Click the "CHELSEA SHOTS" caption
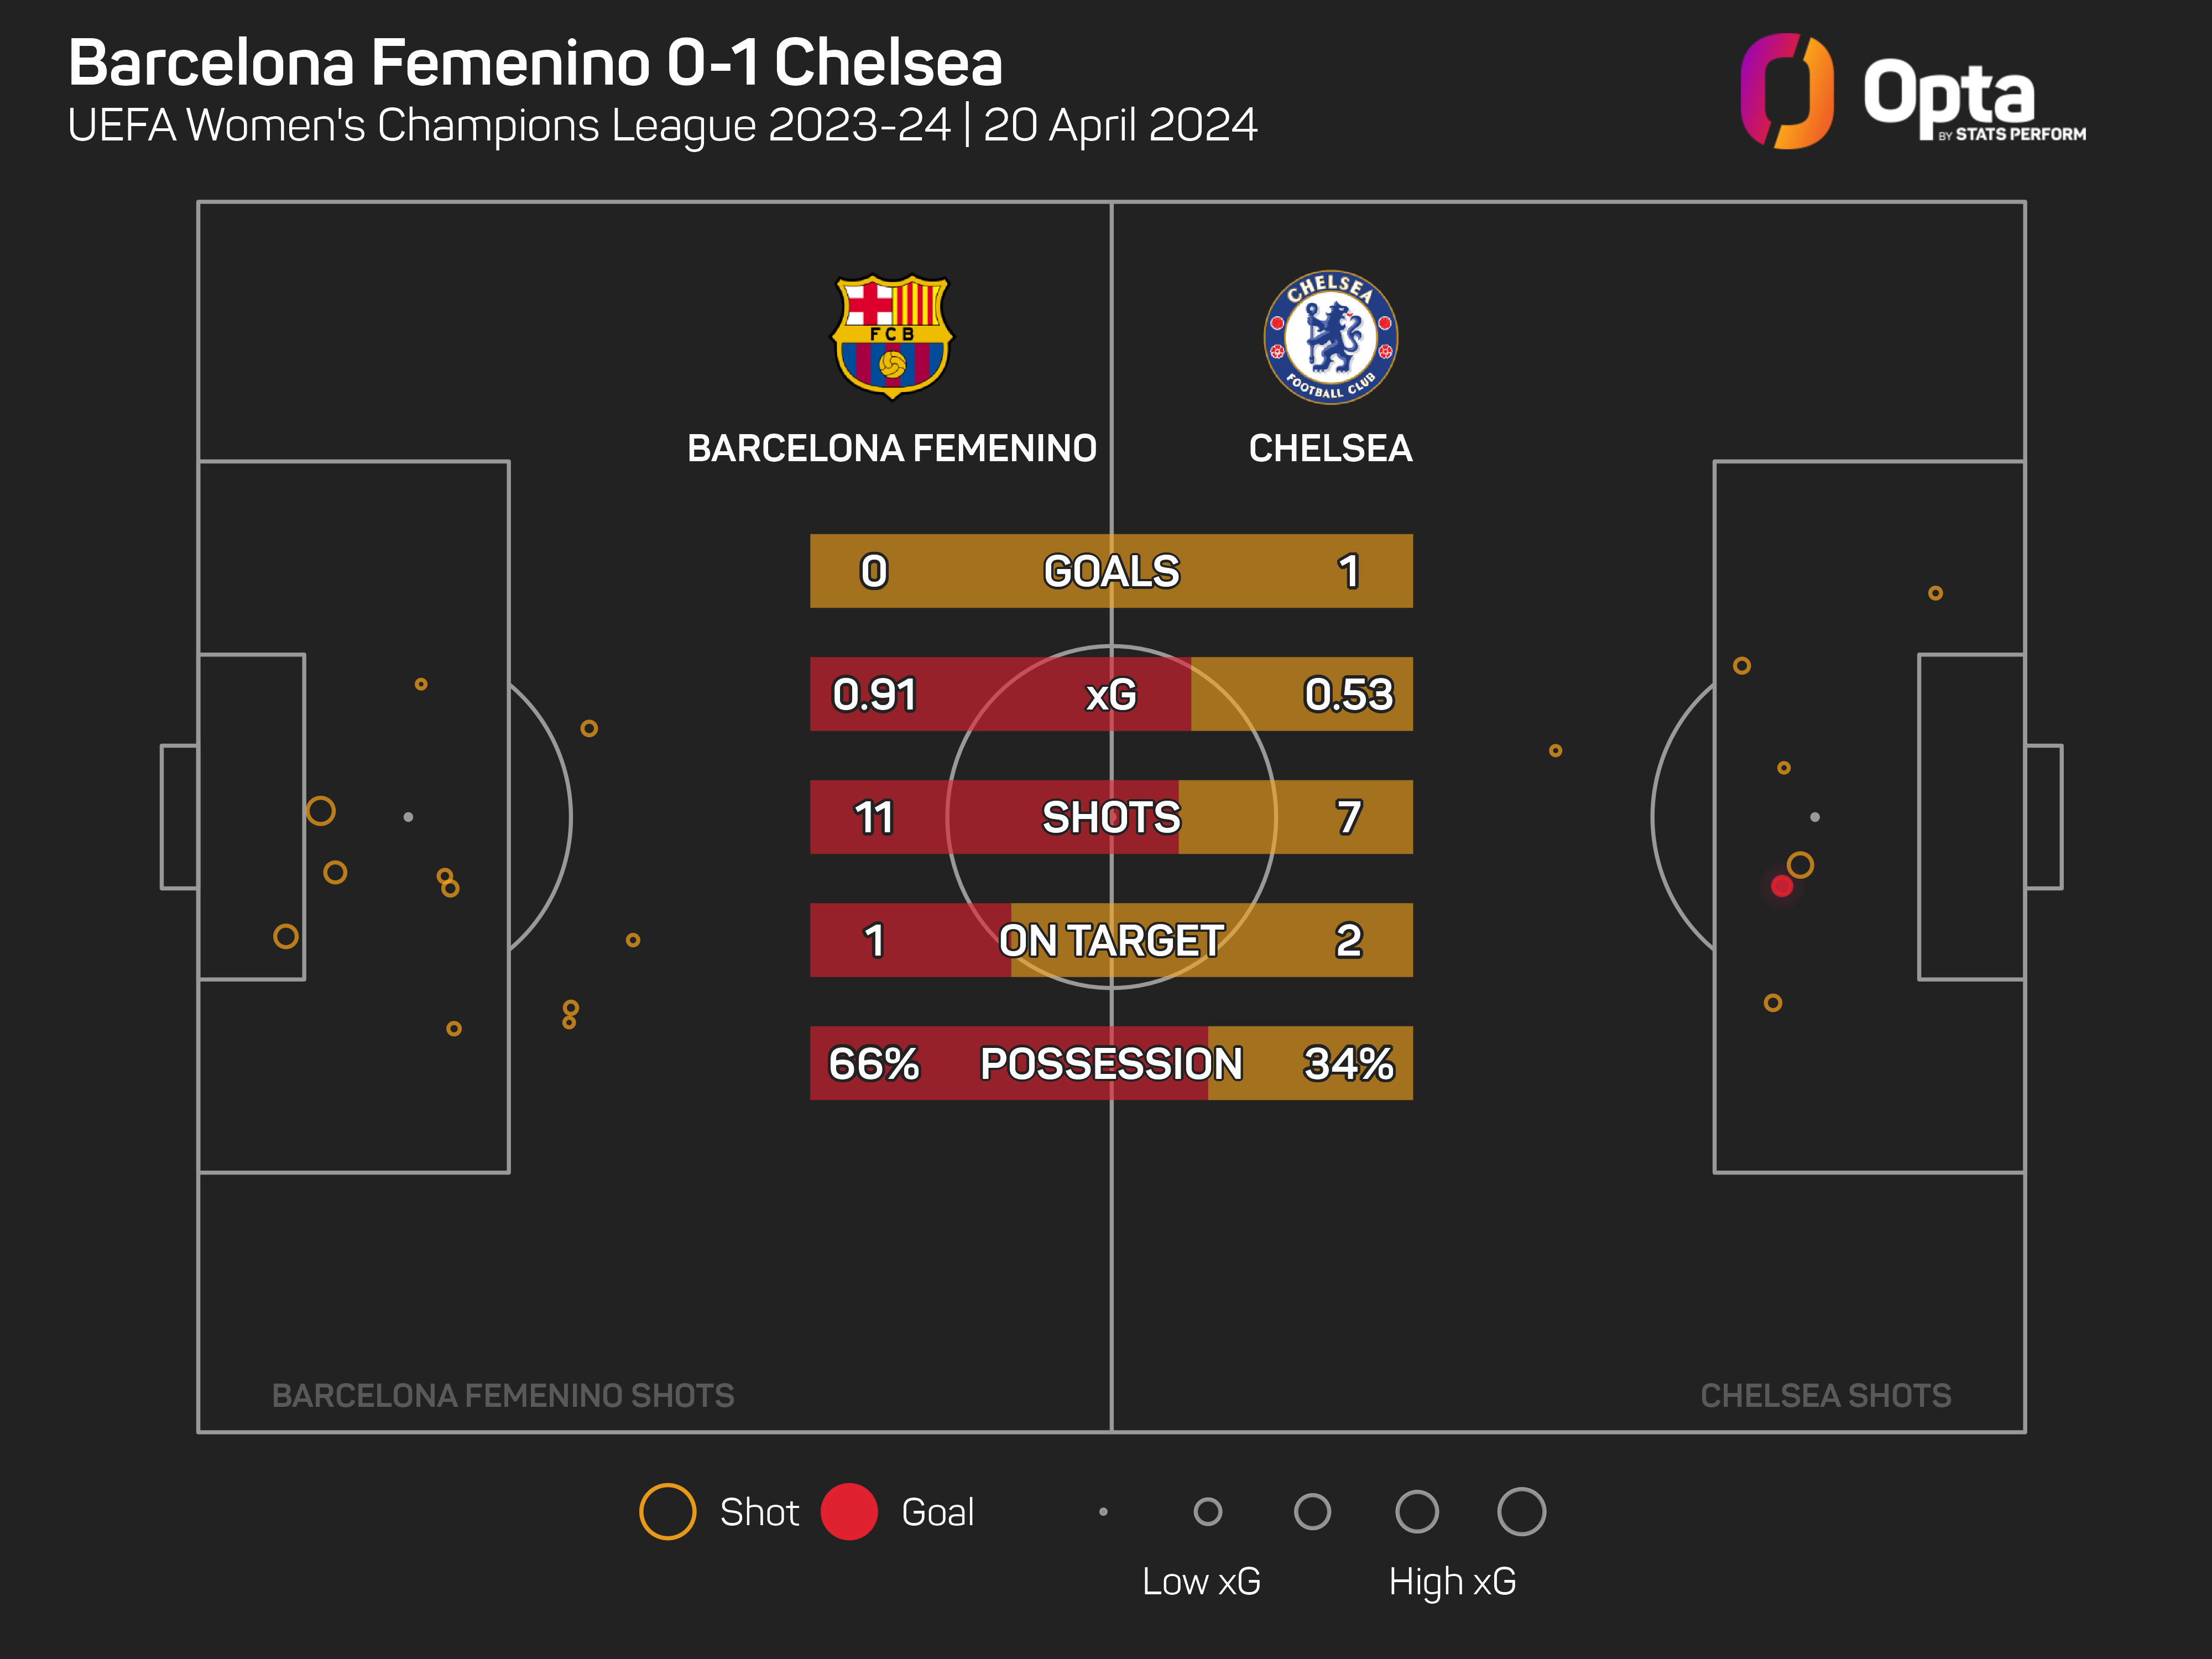 pyautogui.click(x=1825, y=1395)
